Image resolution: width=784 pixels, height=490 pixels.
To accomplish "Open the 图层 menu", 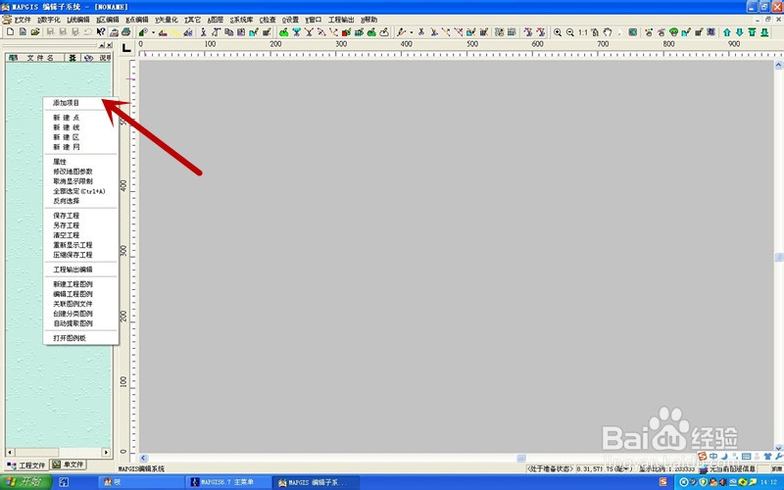I will click(216, 20).
